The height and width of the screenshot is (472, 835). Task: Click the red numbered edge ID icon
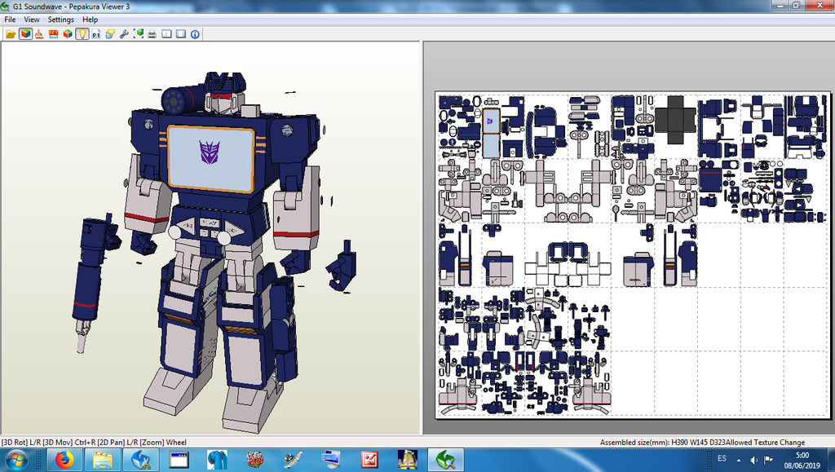[x=53, y=34]
